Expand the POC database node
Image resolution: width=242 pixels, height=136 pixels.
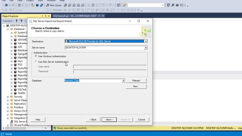(x=12, y=65)
